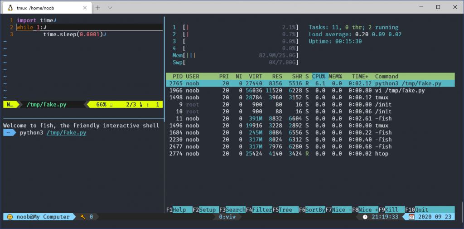The width and height of the screenshot is (464, 229).
Task: Click the /tmp/fake.py path in fish shell
Action: point(66,133)
